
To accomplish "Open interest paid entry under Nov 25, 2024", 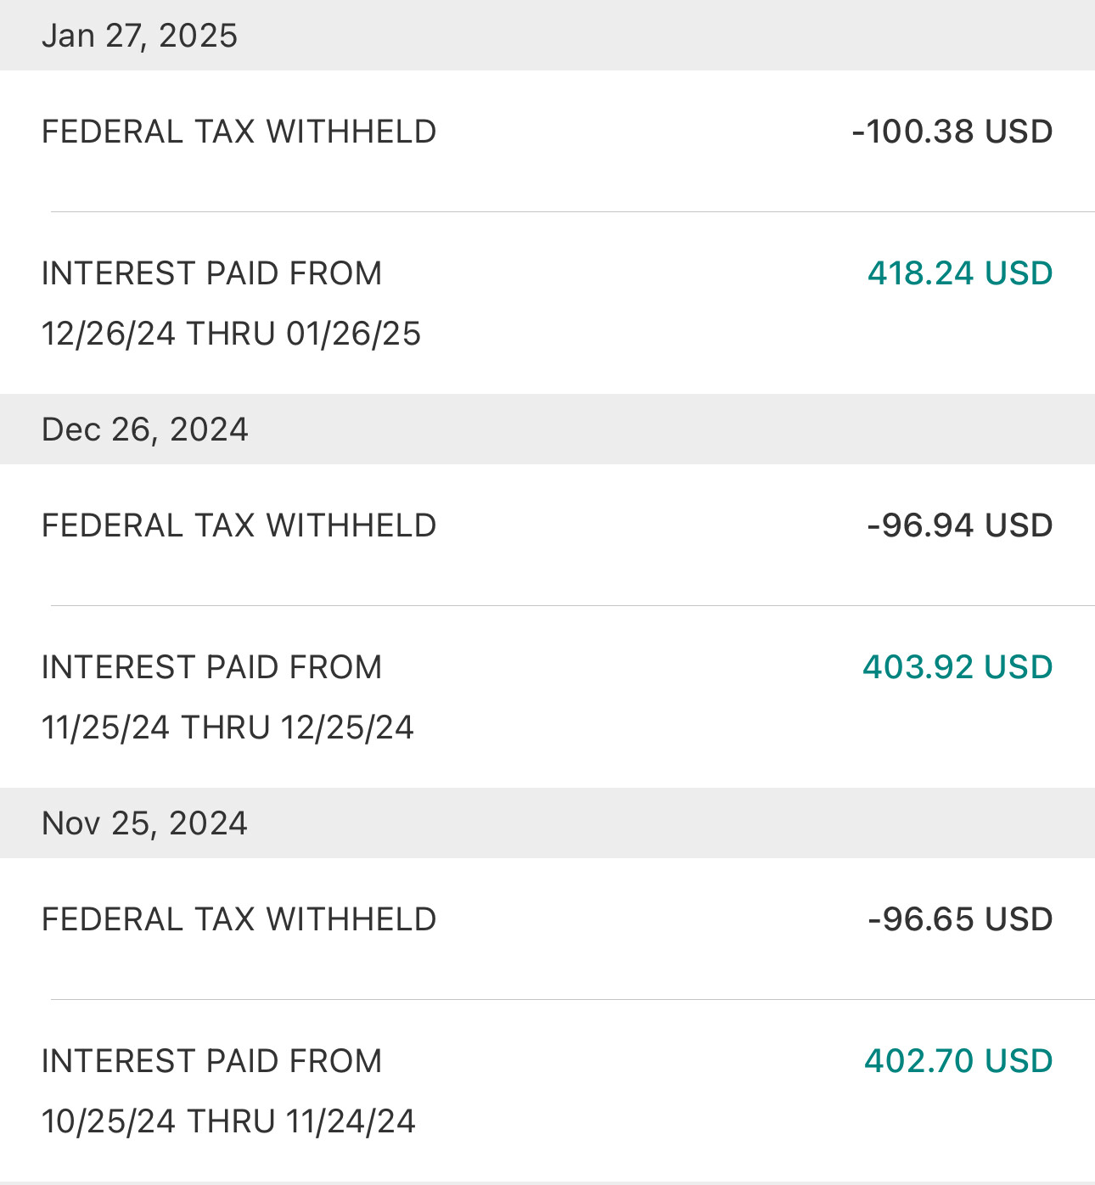I will 211,1061.
